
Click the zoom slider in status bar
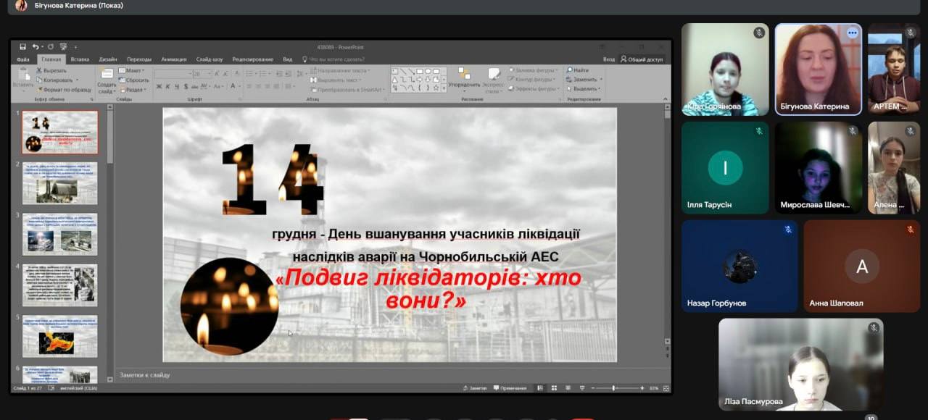pyautogui.click(x=613, y=388)
